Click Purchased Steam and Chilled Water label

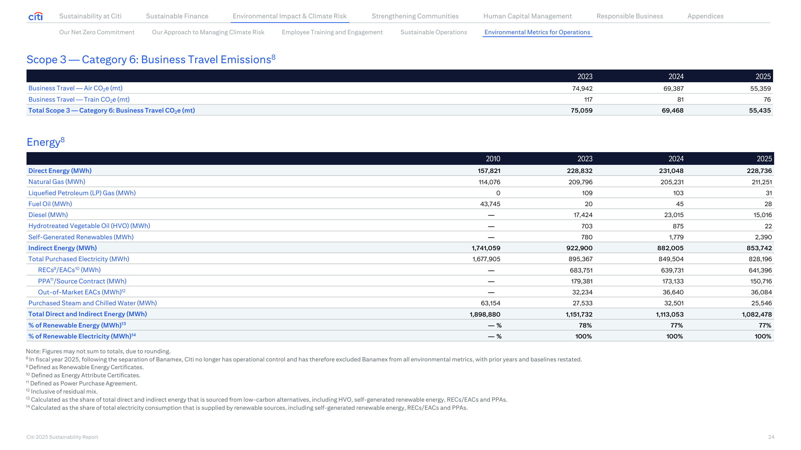point(93,303)
